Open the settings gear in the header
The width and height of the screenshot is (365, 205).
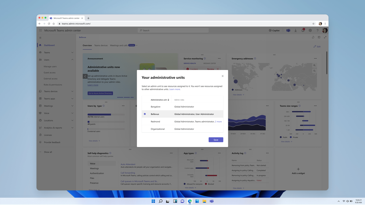point(310,30)
